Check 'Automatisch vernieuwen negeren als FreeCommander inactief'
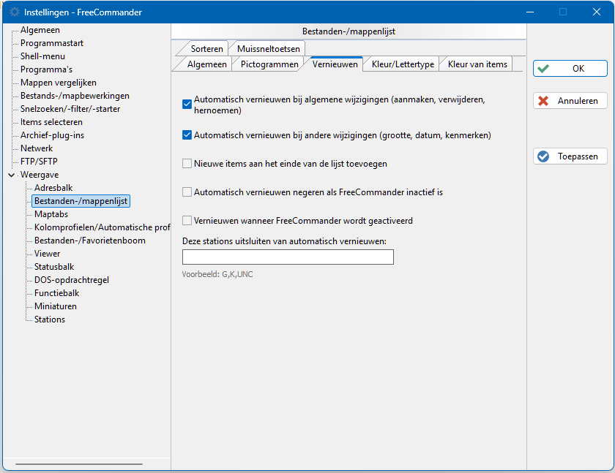The height and width of the screenshot is (473, 615). (x=187, y=192)
